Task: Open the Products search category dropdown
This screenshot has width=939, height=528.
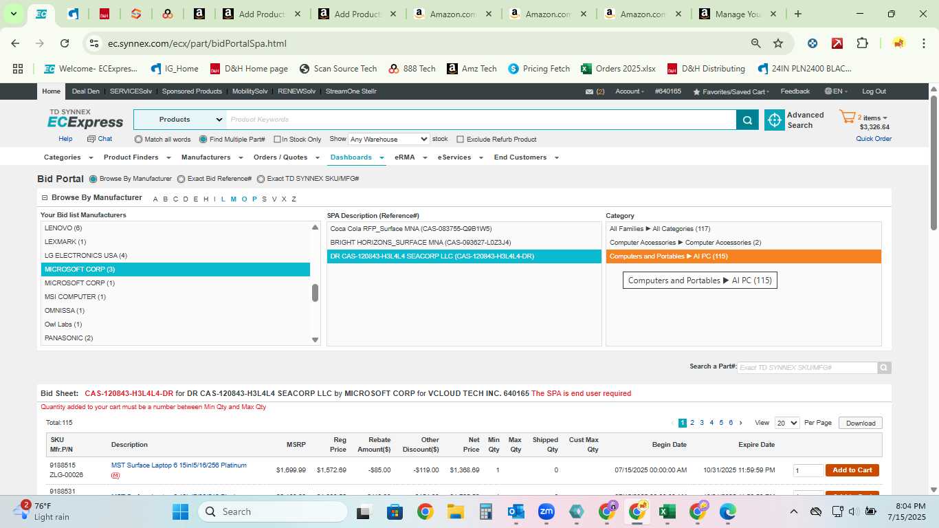Action: (x=180, y=120)
